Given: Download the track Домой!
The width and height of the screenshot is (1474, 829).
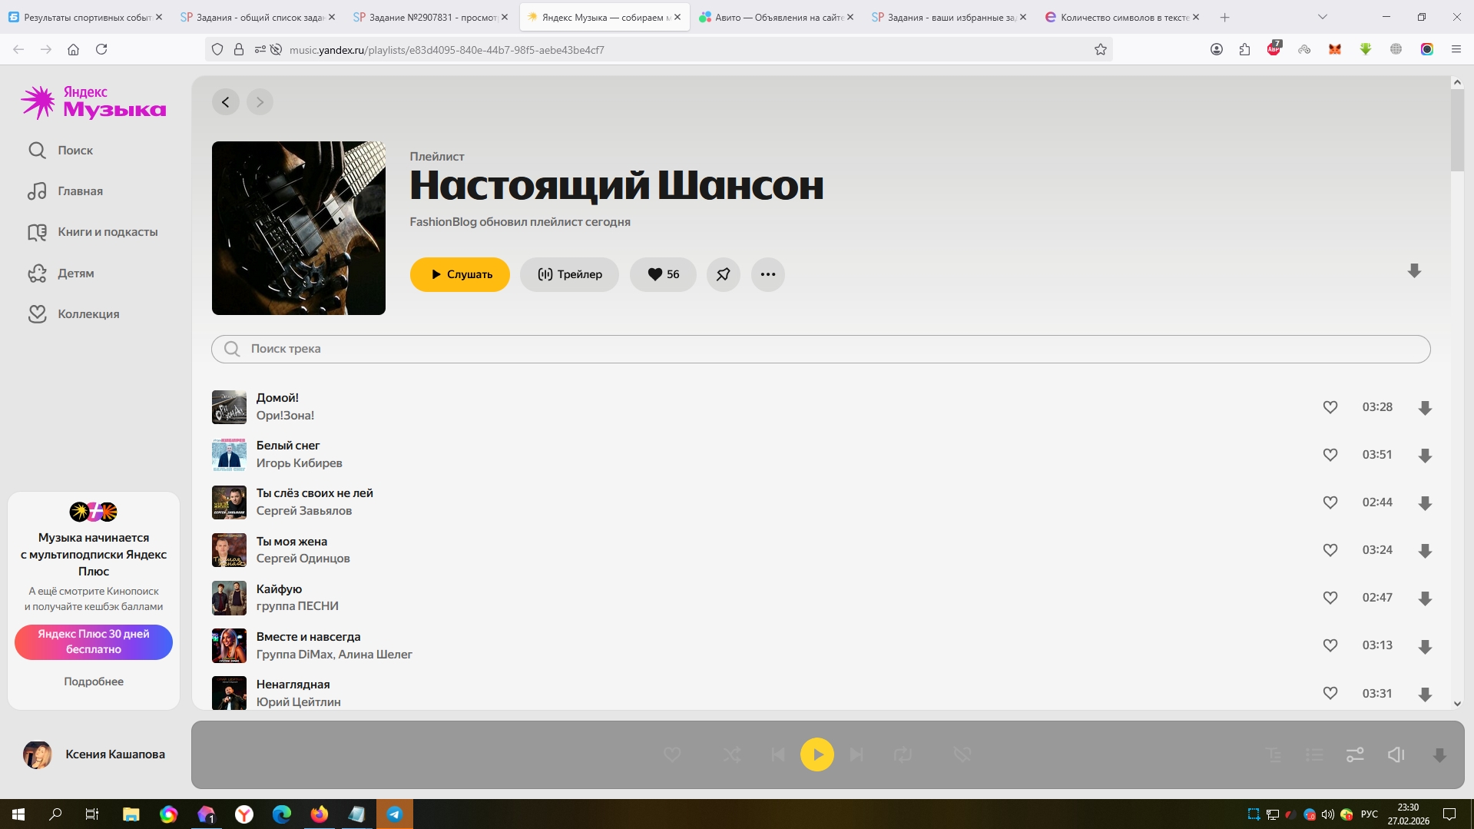Looking at the screenshot, I should point(1425,408).
